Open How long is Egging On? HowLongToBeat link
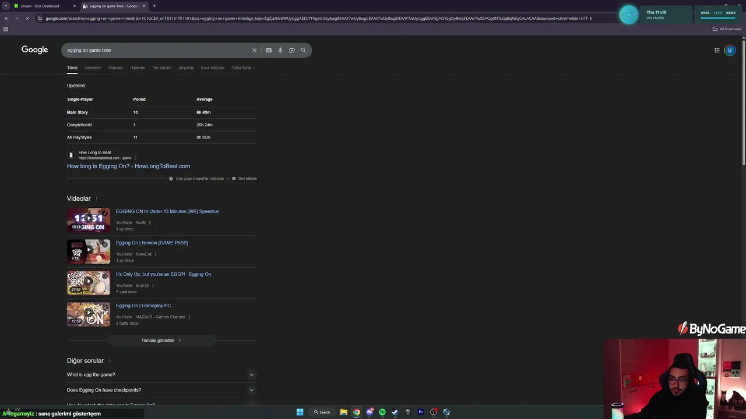The image size is (746, 419). (x=128, y=166)
